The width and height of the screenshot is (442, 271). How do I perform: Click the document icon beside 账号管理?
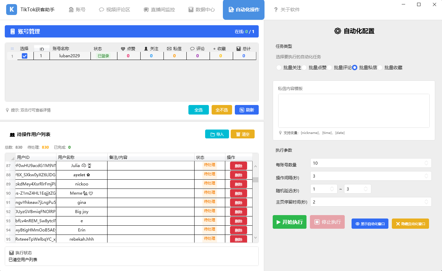(x=13, y=31)
